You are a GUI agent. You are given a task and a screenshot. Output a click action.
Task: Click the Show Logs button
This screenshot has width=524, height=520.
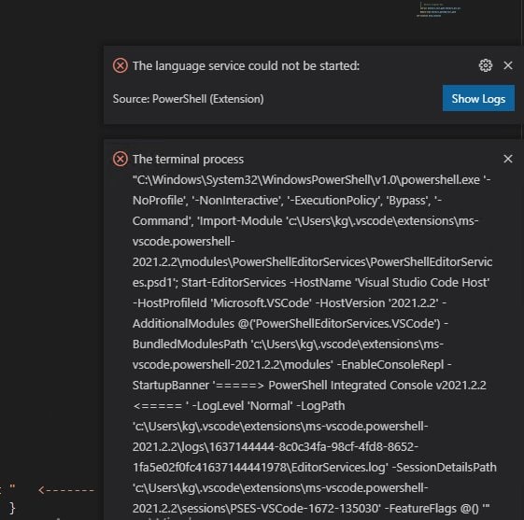(478, 98)
